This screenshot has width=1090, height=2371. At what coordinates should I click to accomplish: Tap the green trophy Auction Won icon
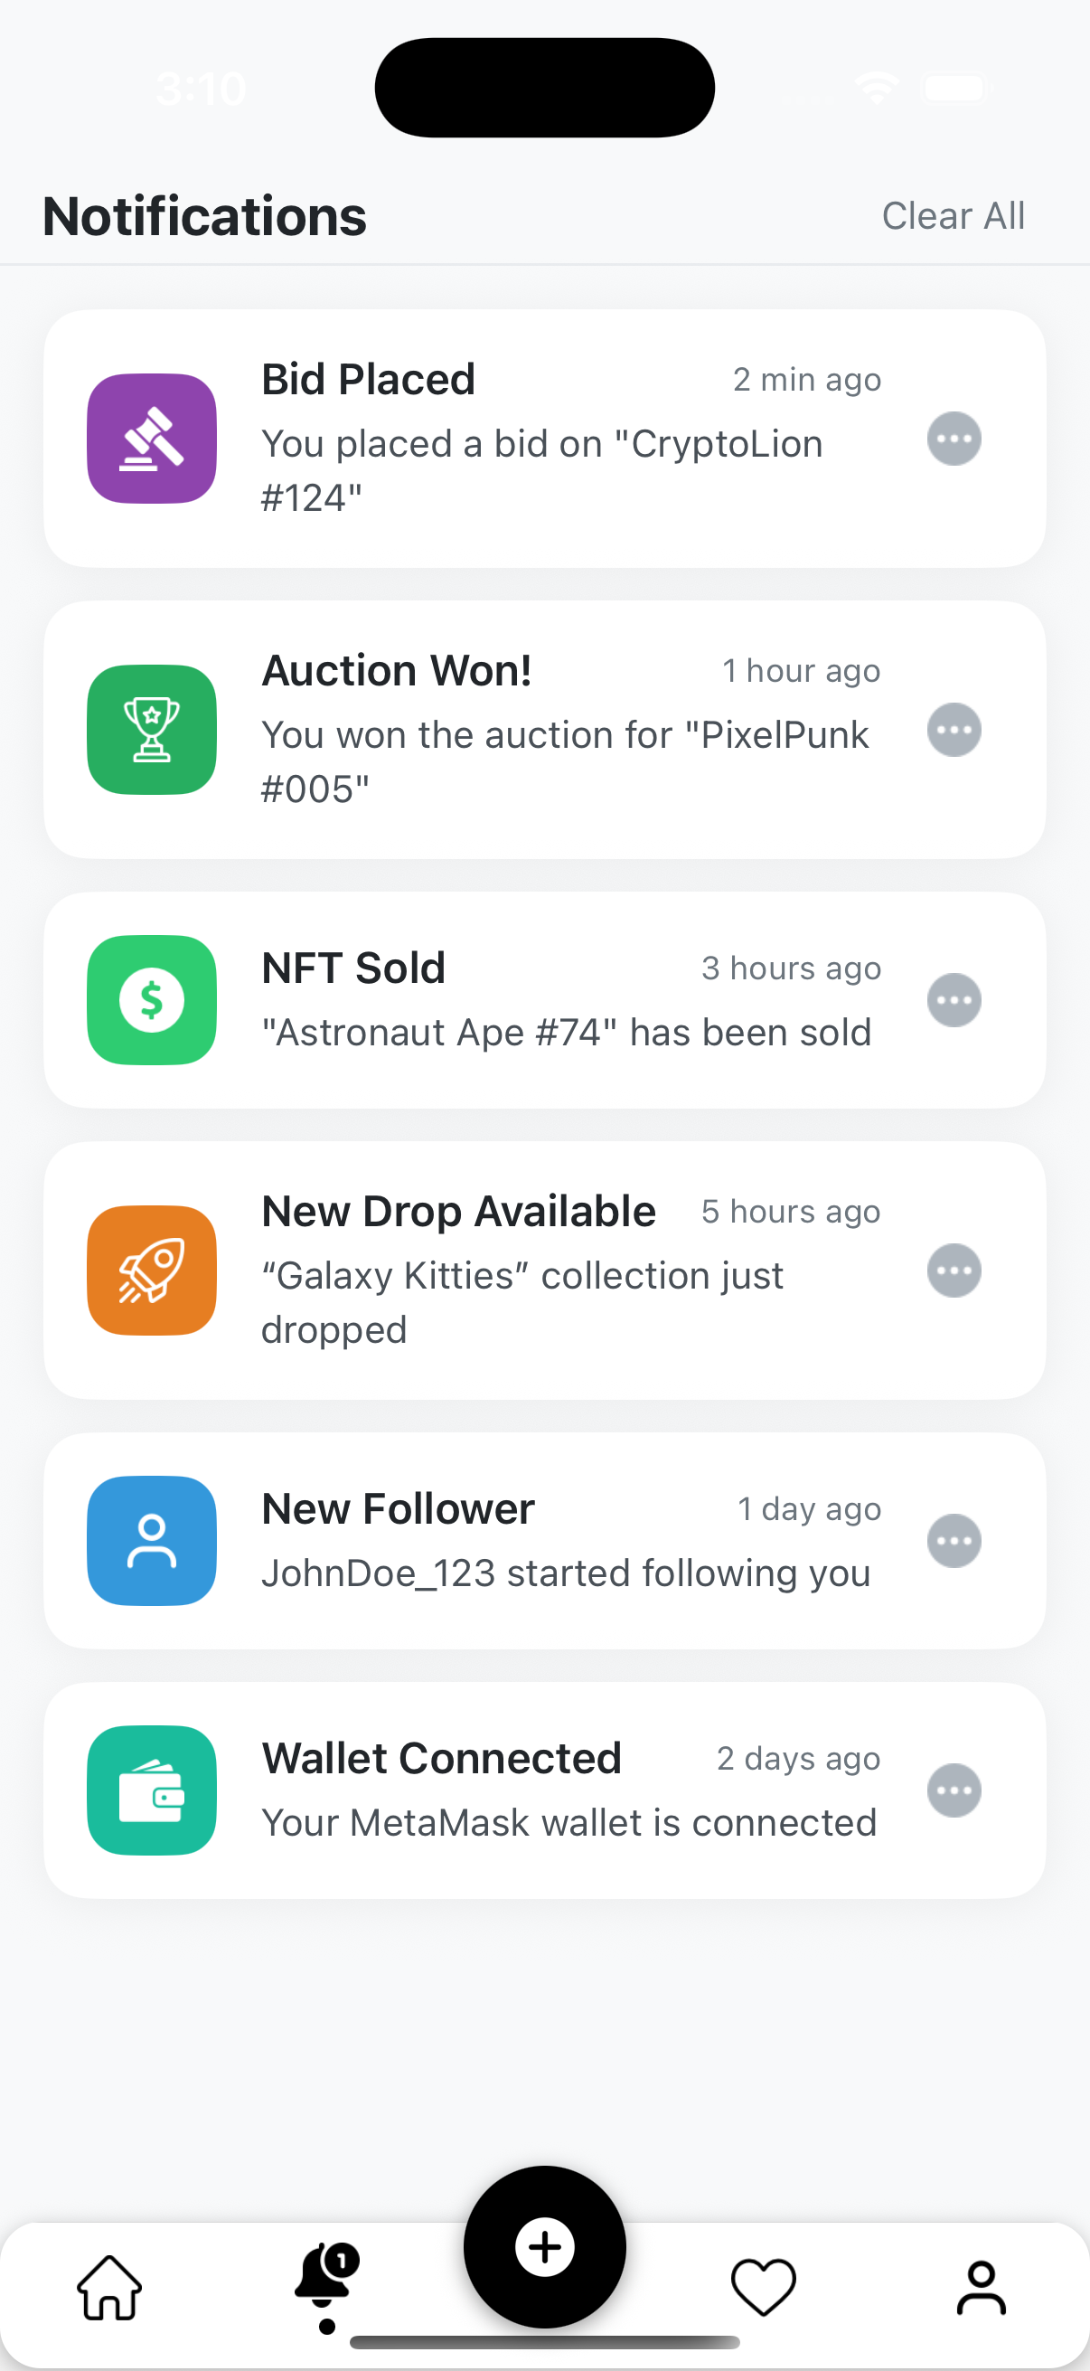click(x=152, y=729)
